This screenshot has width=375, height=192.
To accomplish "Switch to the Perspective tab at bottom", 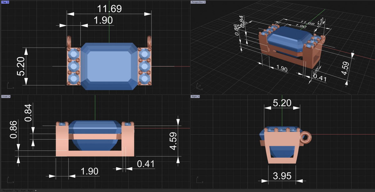I will coord(8,190).
